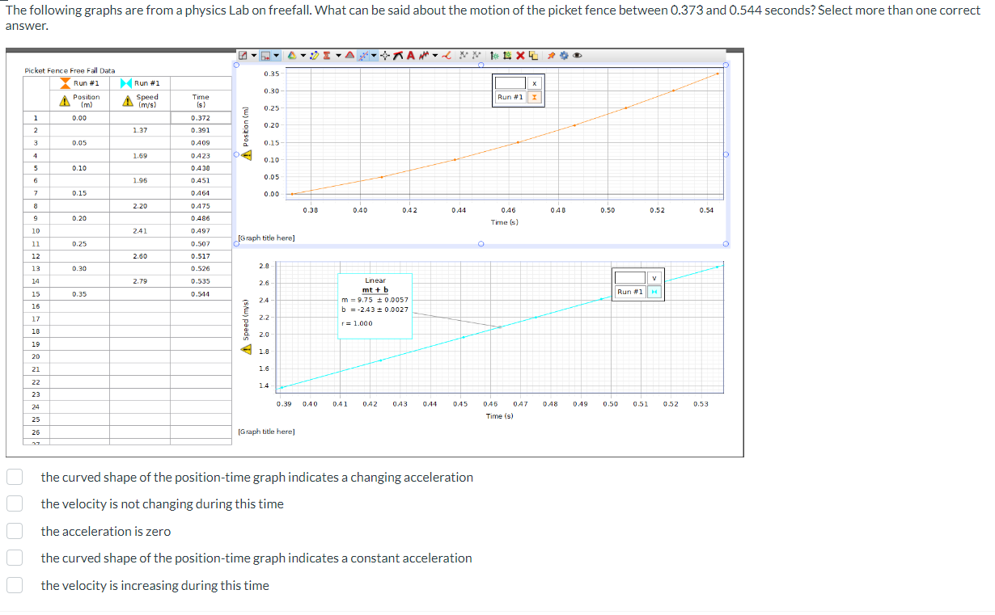
Task: Select the speed value 1.37 cell
Action: tap(140, 130)
